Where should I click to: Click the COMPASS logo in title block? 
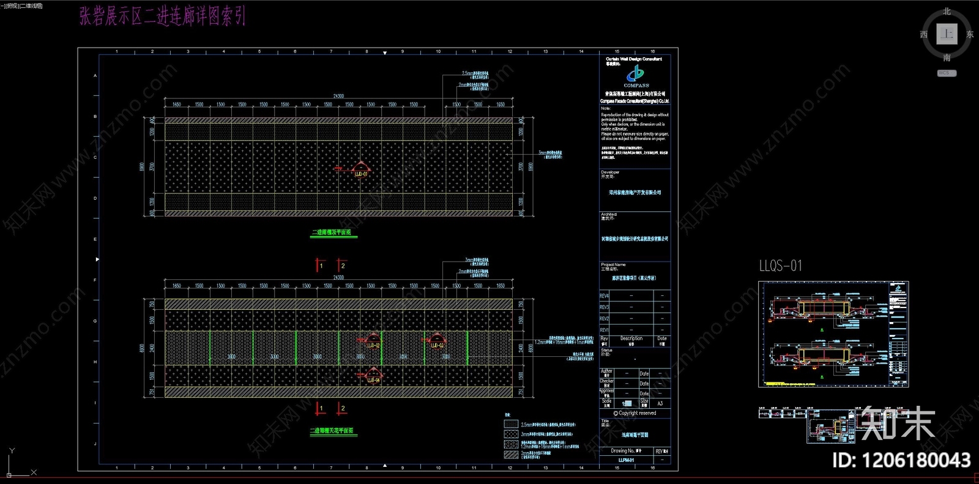tap(636, 76)
